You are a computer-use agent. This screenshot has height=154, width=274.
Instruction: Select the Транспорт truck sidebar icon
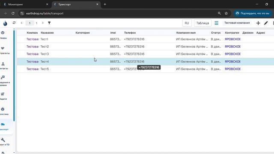3,124
